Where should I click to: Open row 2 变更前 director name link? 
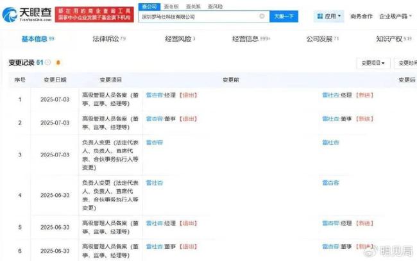click(x=154, y=119)
